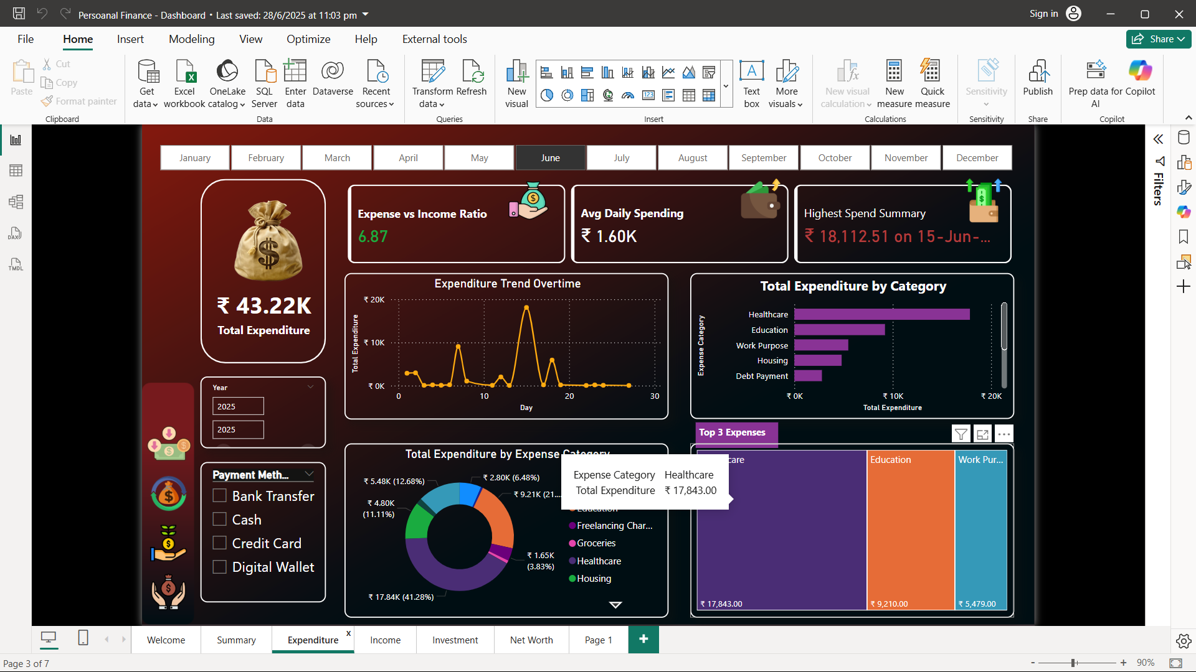Create a New measure
Screen dimensions: 1196x672
point(895,83)
